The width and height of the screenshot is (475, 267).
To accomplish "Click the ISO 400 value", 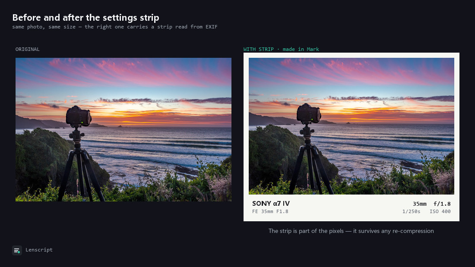I will [x=440, y=211].
